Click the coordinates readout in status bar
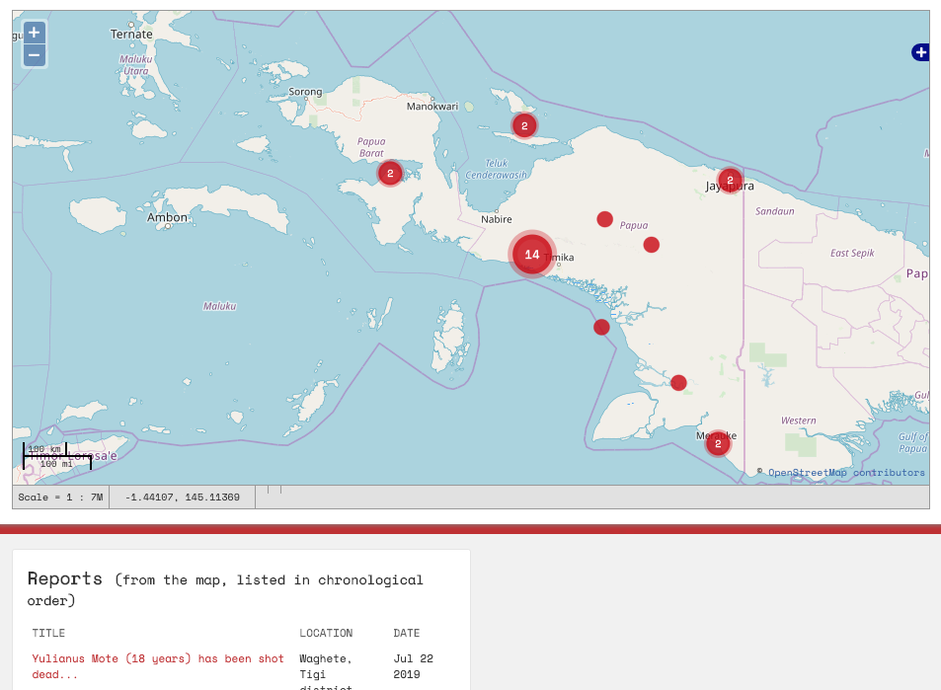Viewport: 941px width, 690px height. [182, 498]
